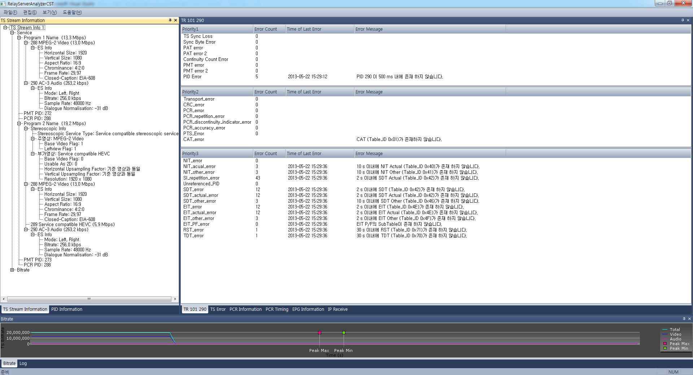The height and width of the screenshot is (375, 693).
Task: Collapse the 부가영상: Service compatible HEVC node
Action: [x=33, y=154]
